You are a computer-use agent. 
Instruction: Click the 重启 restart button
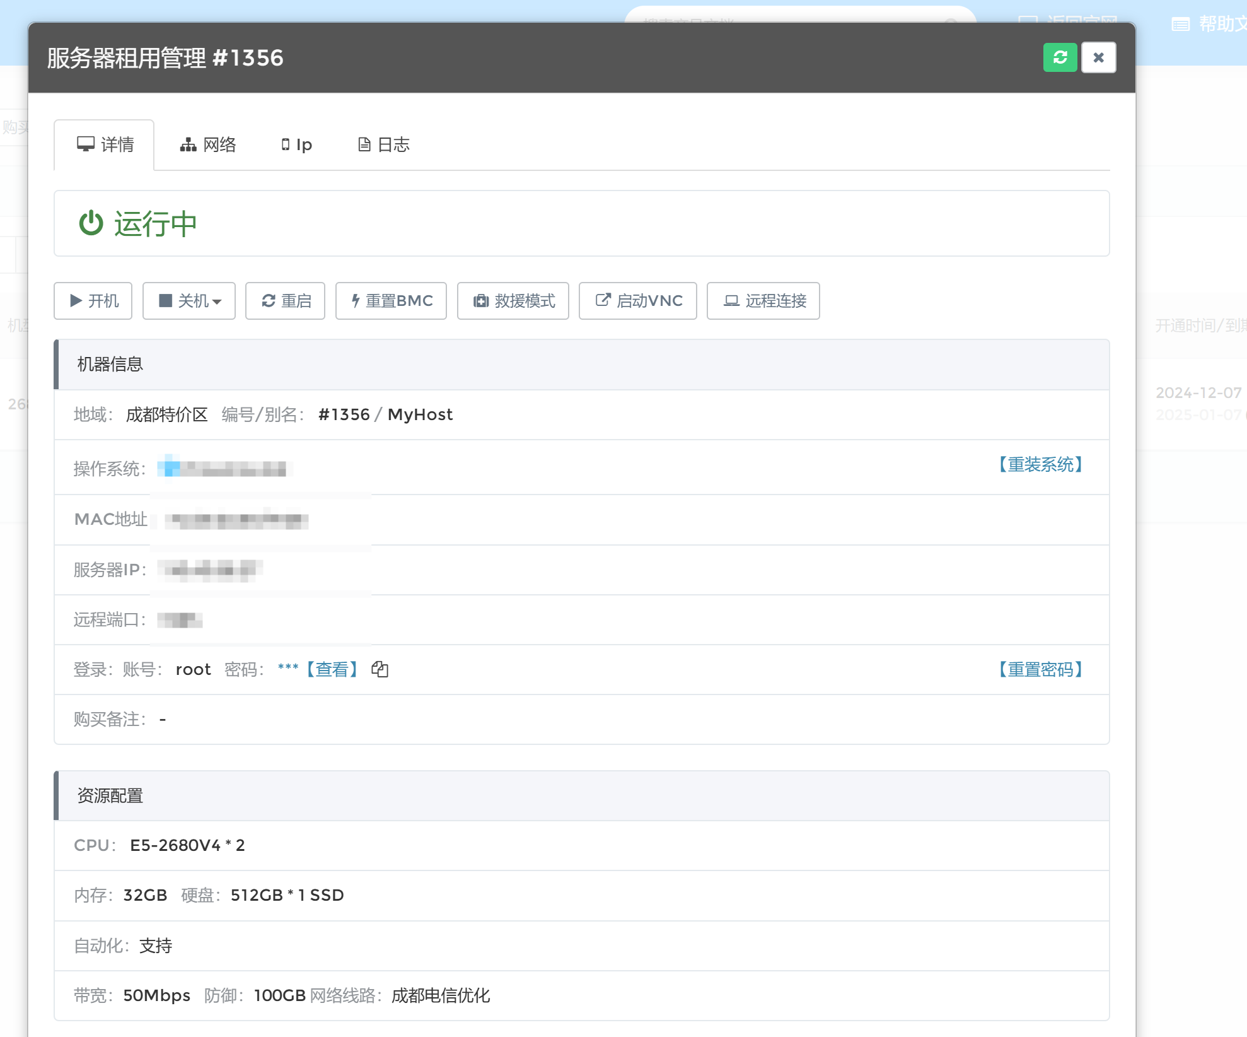tap(285, 301)
